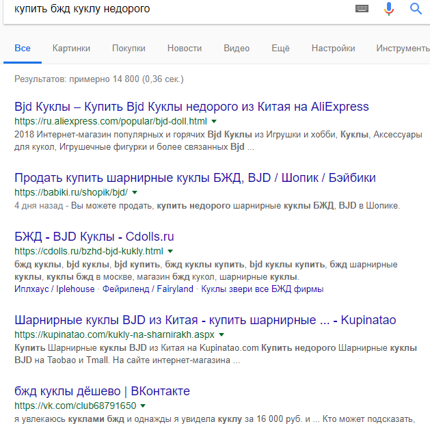Open the Инструменты search tools
This screenshot has width=430, height=424.
(403, 48)
